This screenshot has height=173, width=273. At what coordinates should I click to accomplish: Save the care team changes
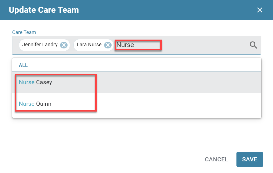pyautogui.click(x=249, y=159)
